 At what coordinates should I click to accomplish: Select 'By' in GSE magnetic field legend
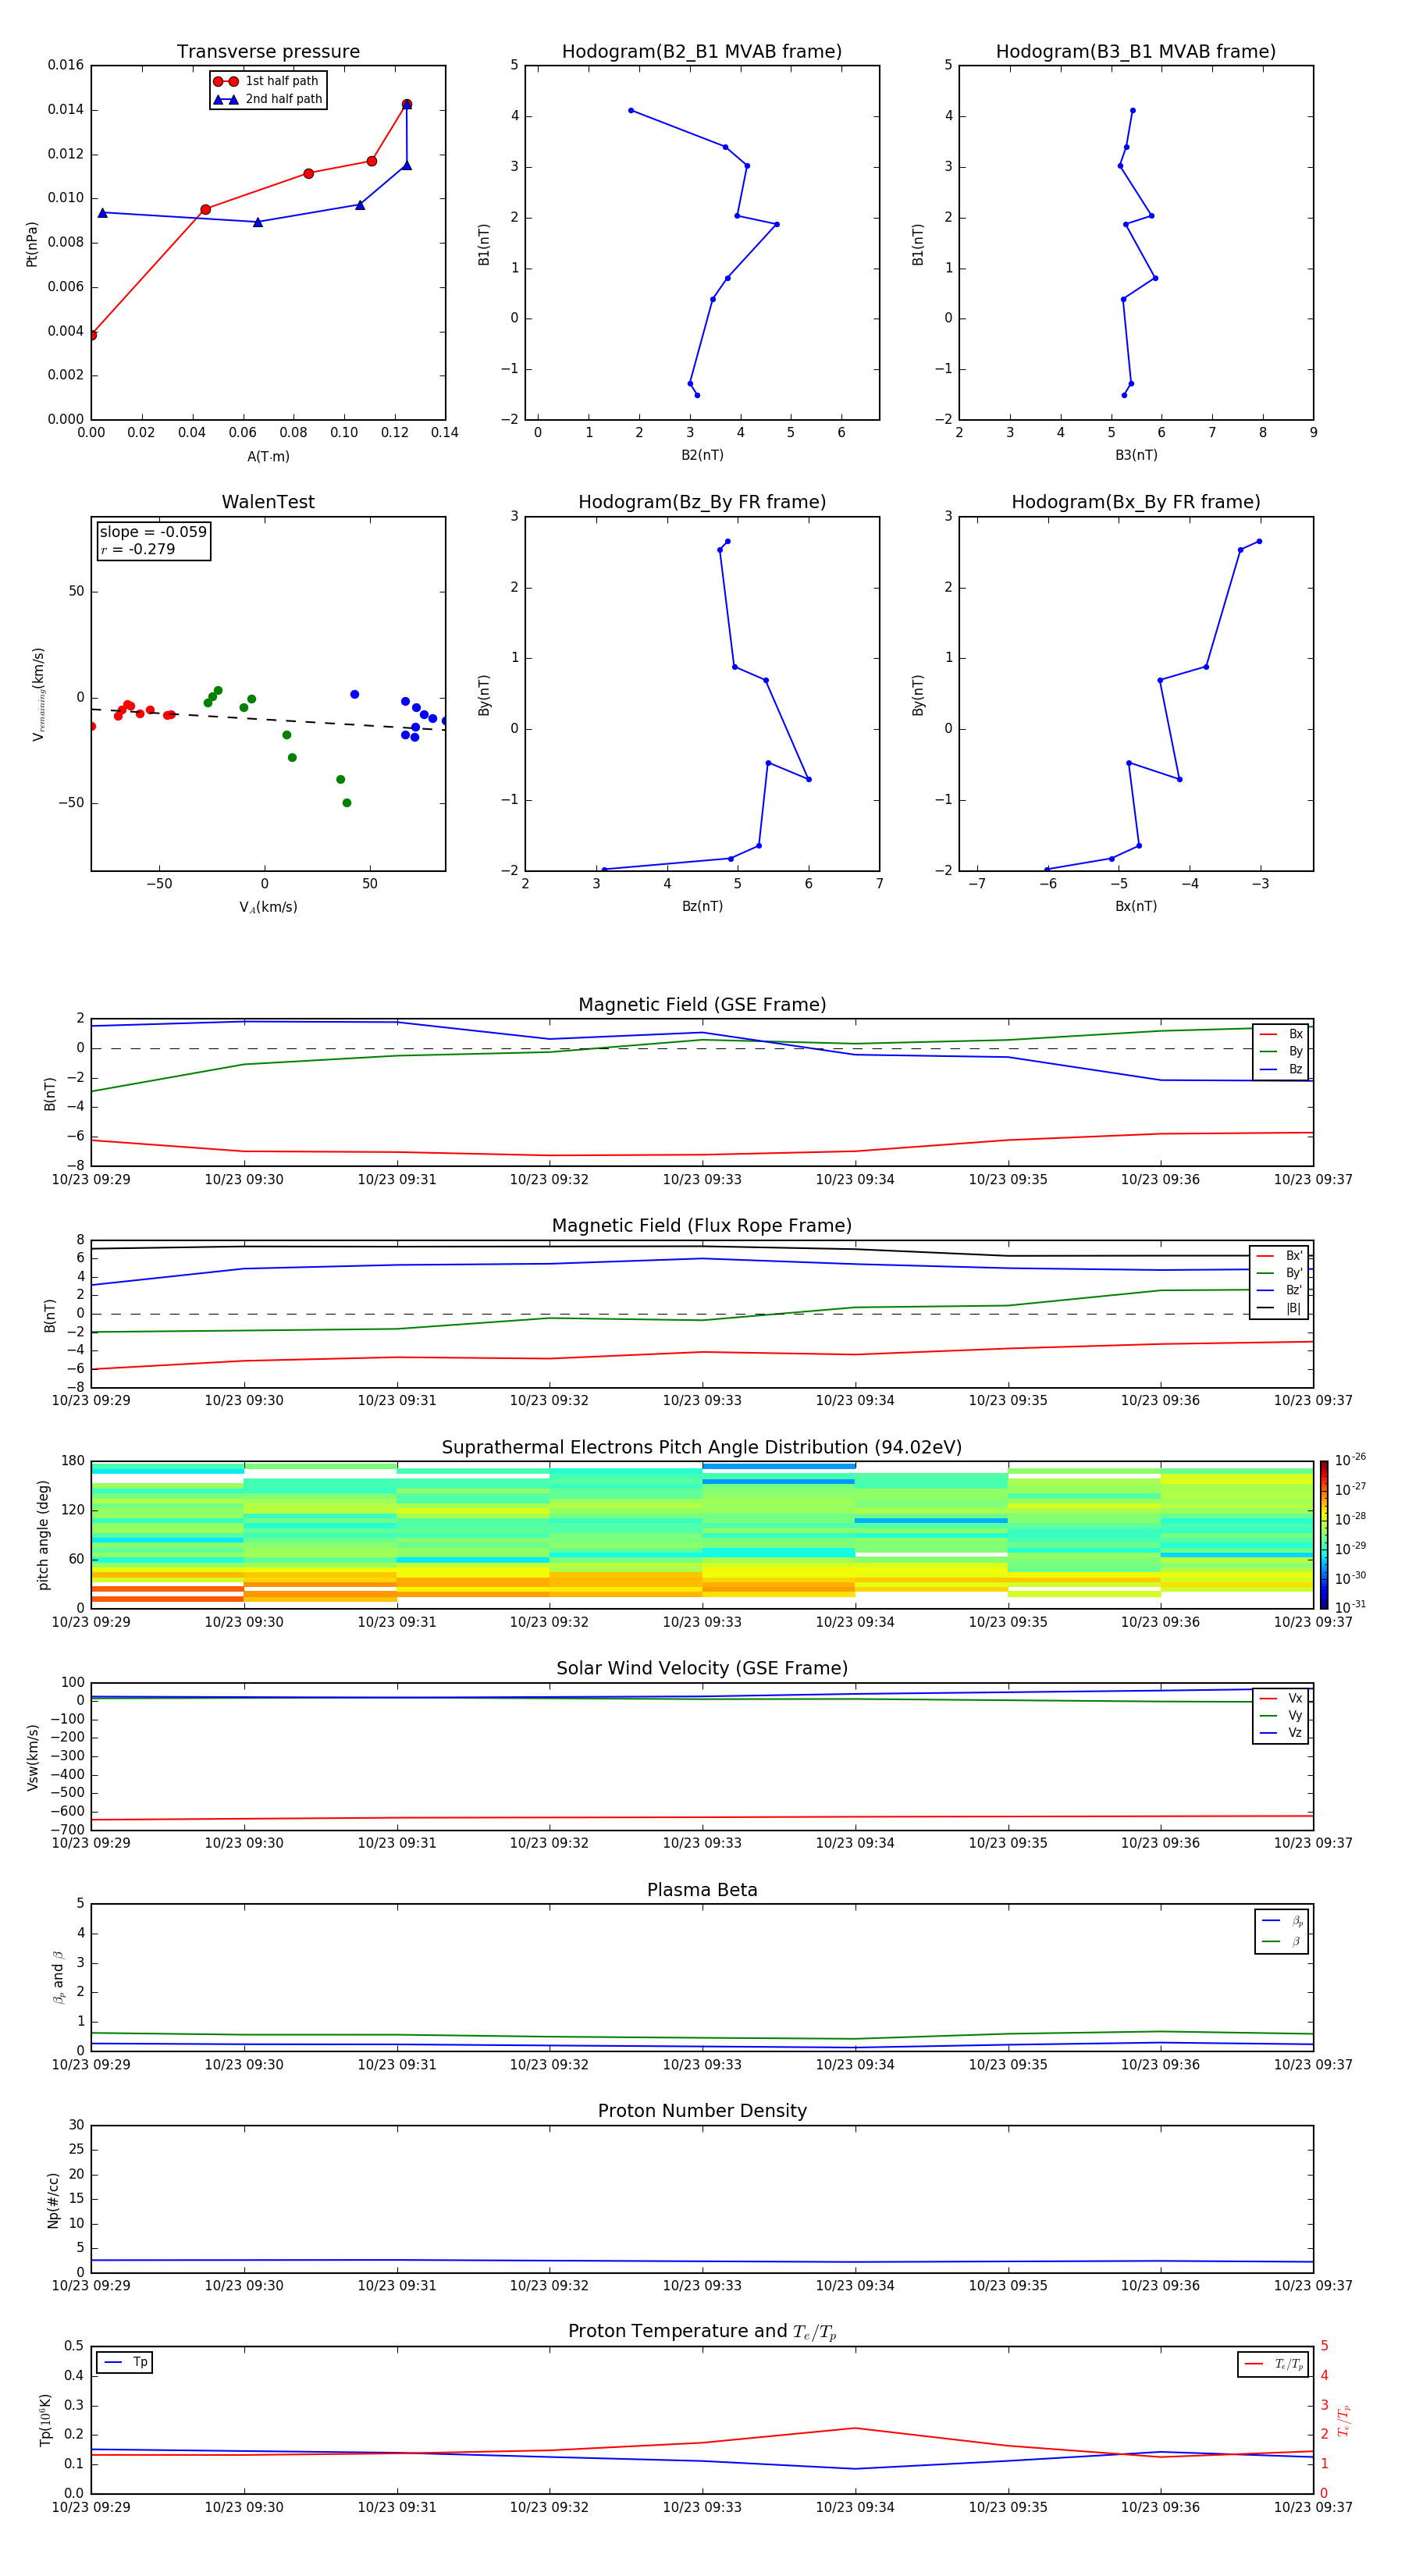[x=1281, y=1051]
